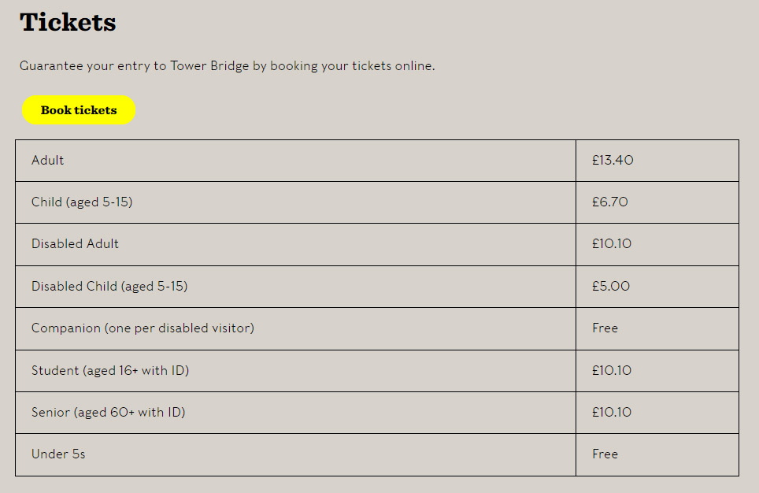The width and height of the screenshot is (759, 493).
Task: Select Student (aged 16+ with ID) label
Action: (110, 370)
